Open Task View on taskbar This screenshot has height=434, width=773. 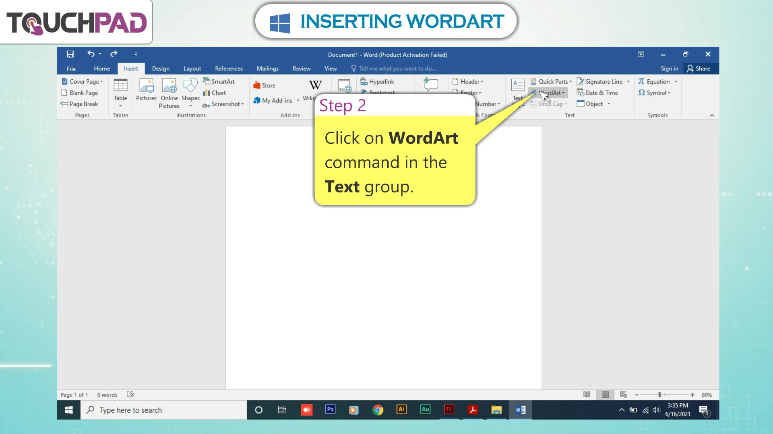[282, 410]
